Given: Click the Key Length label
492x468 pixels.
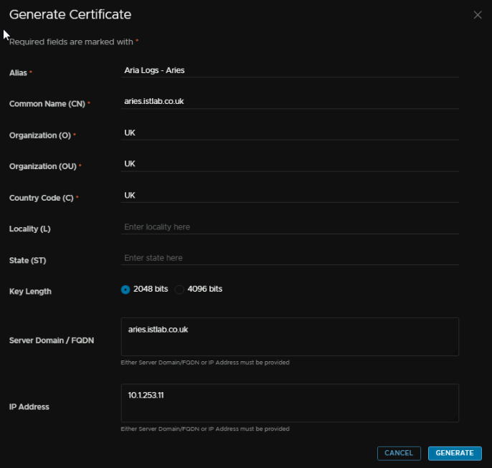Looking at the screenshot, I should [30, 292].
